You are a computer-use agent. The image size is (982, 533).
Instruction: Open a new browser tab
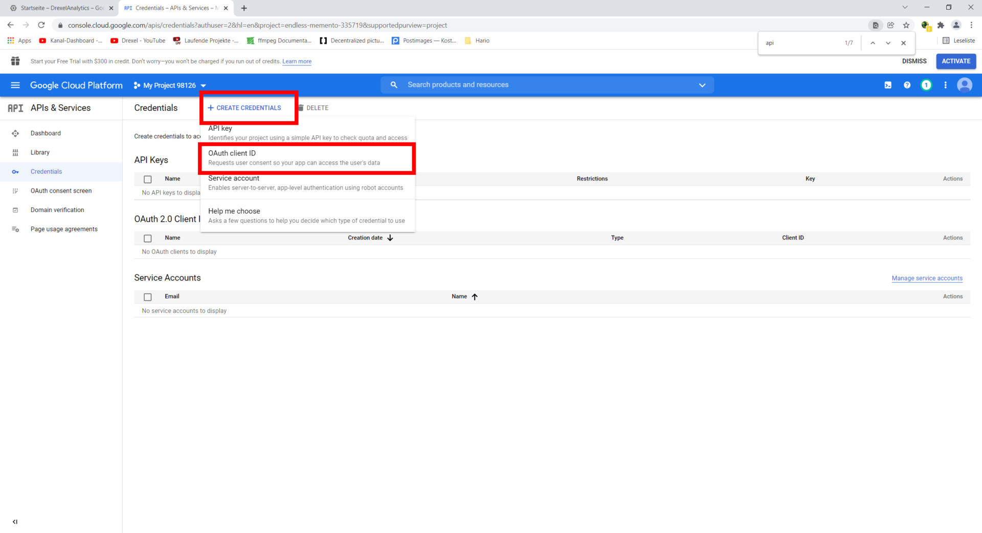[x=244, y=8]
